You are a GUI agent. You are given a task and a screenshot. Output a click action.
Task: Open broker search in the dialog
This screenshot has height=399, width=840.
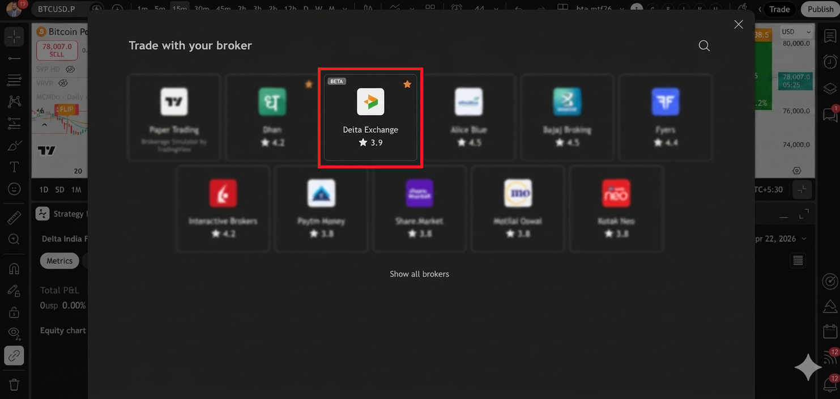click(704, 46)
